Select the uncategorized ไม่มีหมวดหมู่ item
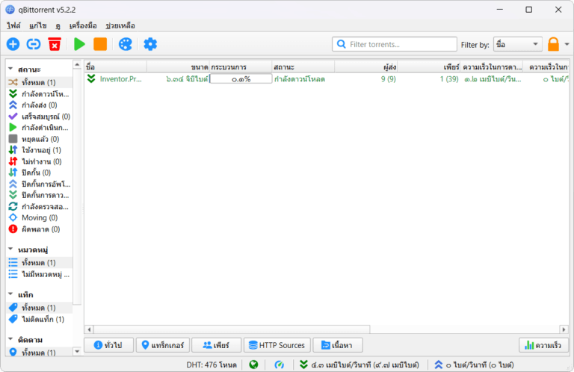 [39, 274]
